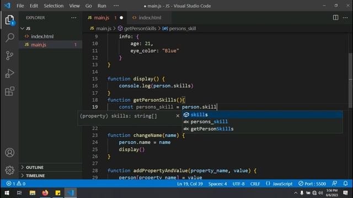Click main.js breadcrumb
The width and height of the screenshot is (353, 198).
click(x=104, y=29)
